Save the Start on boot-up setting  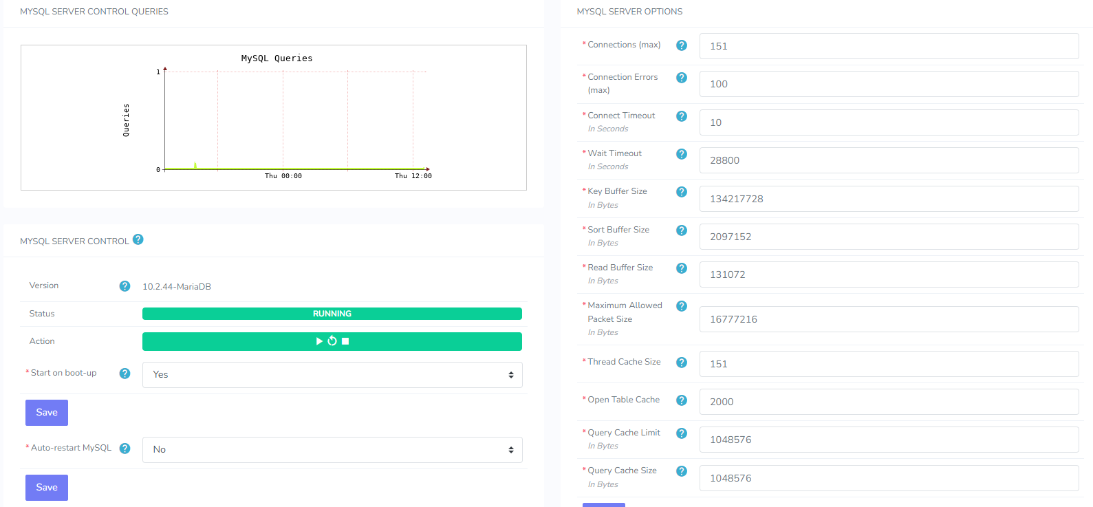click(x=47, y=413)
